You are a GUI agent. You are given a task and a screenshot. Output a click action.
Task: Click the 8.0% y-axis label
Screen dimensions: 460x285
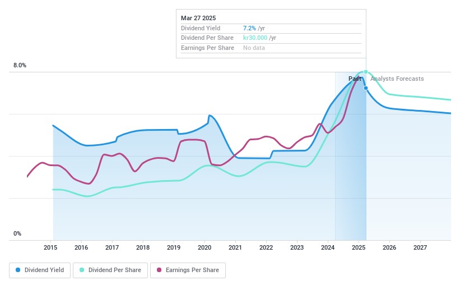pyautogui.click(x=20, y=66)
